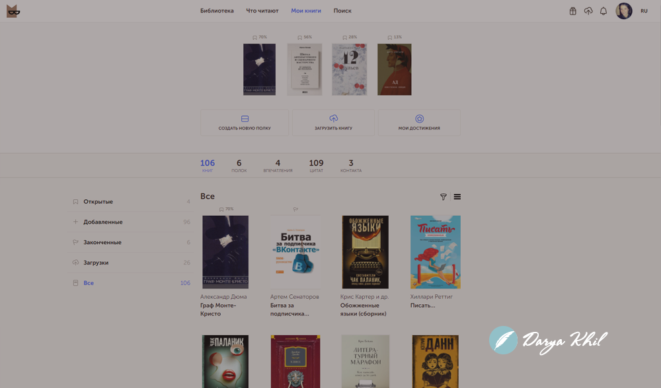
Task: Open title Писать… link
Action: click(423, 306)
